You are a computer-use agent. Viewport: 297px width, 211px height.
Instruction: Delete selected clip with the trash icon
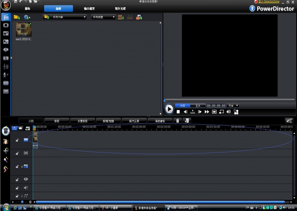point(178,121)
